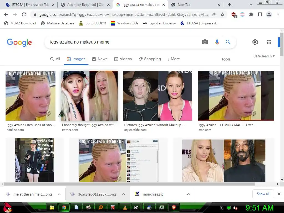Close the downloads bar
Screen dimensions: 284x213
pyautogui.click(x=279, y=194)
